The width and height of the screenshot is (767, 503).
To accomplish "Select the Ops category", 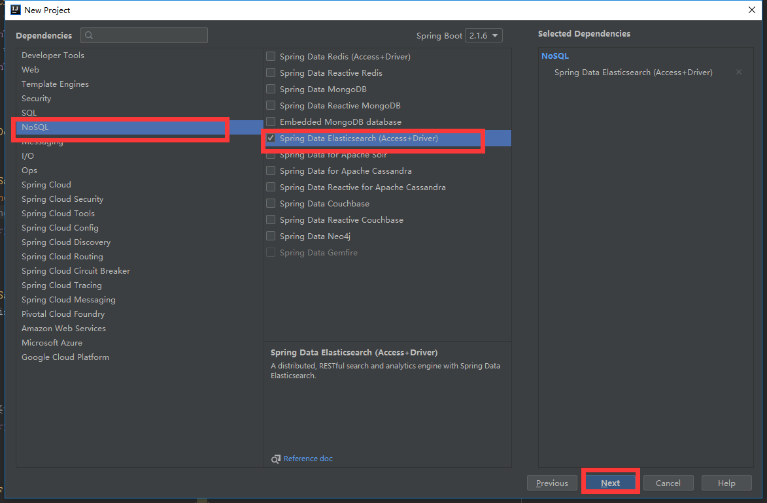I will [139, 170].
